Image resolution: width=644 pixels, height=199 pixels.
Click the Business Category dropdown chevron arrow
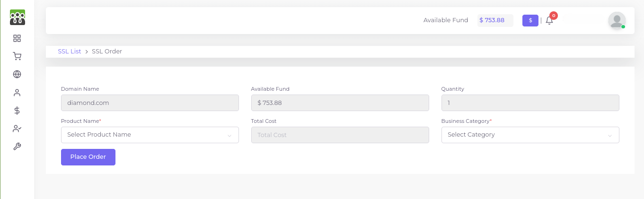(x=609, y=136)
